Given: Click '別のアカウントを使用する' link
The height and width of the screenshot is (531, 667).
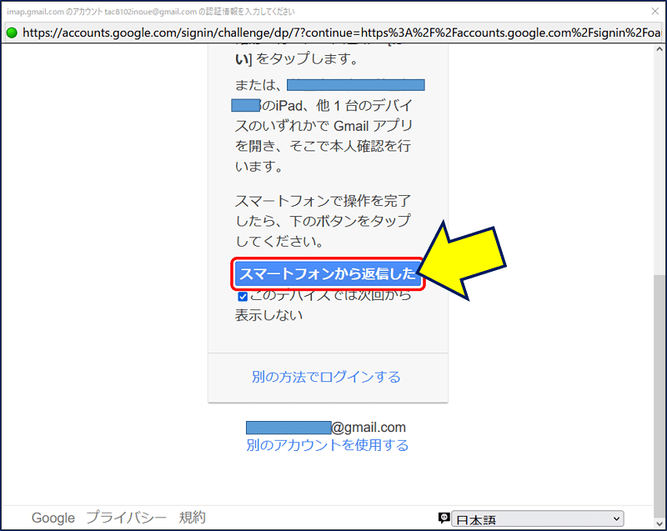Looking at the screenshot, I should tap(327, 444).
